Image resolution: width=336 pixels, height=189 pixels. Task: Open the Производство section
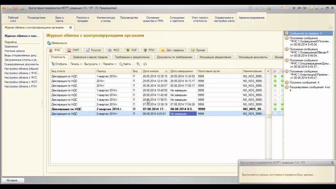[129, 18]
